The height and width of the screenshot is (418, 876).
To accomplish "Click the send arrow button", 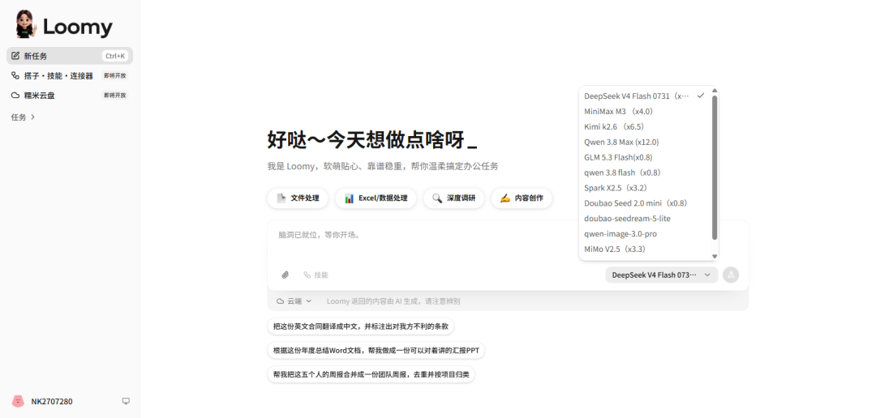I will [x=731, y=275].
